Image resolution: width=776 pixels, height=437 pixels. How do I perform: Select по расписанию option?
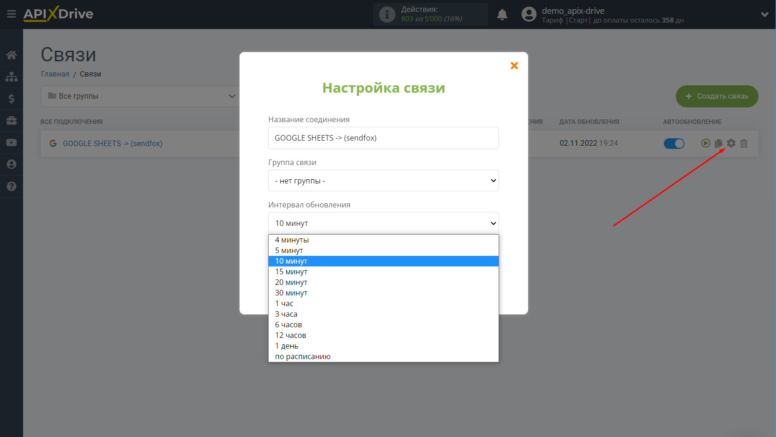[x=384, y=356]
